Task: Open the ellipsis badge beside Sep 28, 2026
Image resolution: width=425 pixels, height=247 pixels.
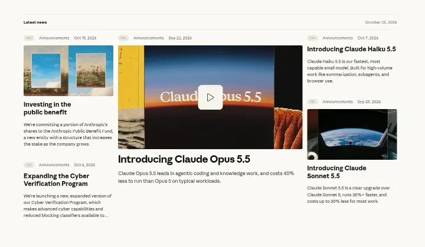Action: click(312, 102)
